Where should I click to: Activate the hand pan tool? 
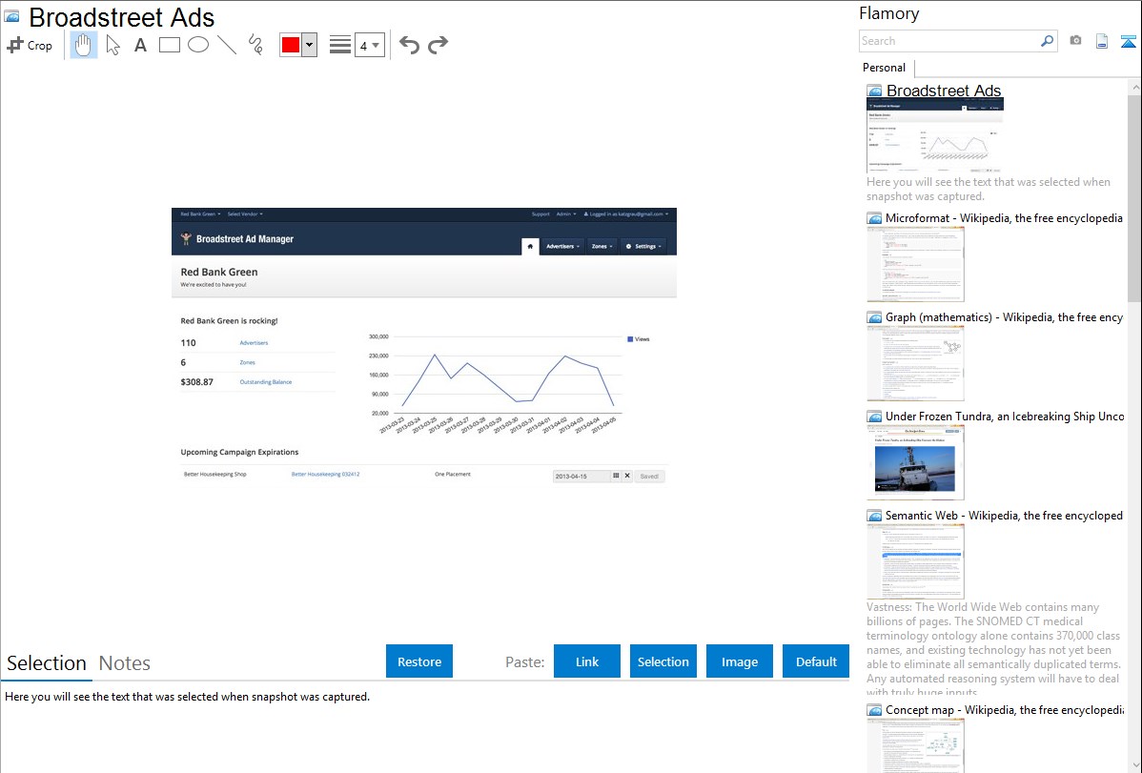coord(84,45)
